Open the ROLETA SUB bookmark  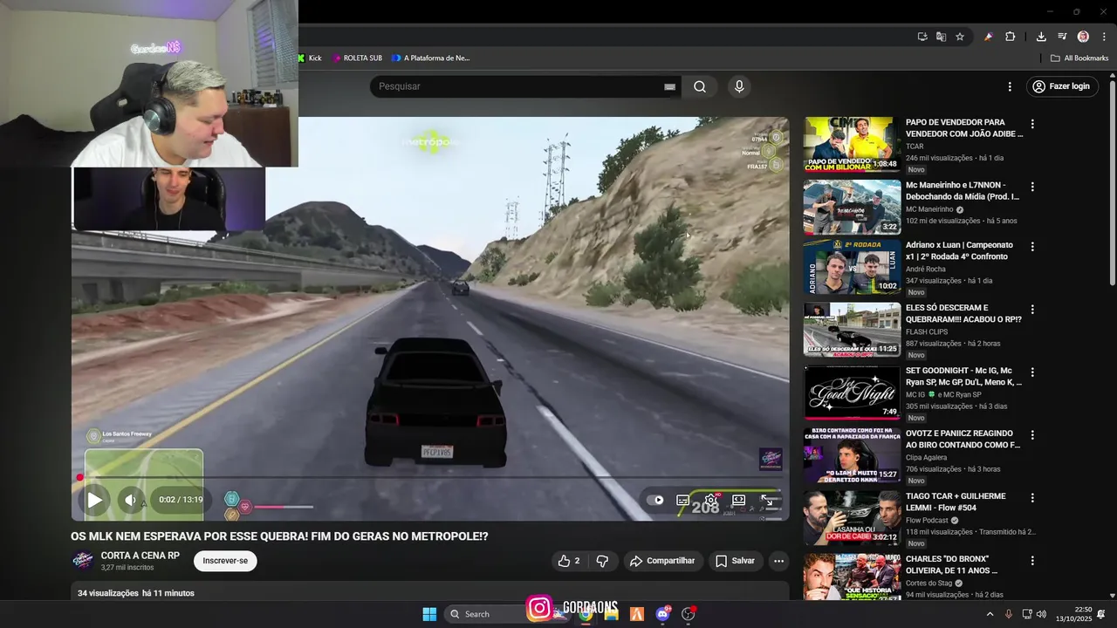(357, 58)
